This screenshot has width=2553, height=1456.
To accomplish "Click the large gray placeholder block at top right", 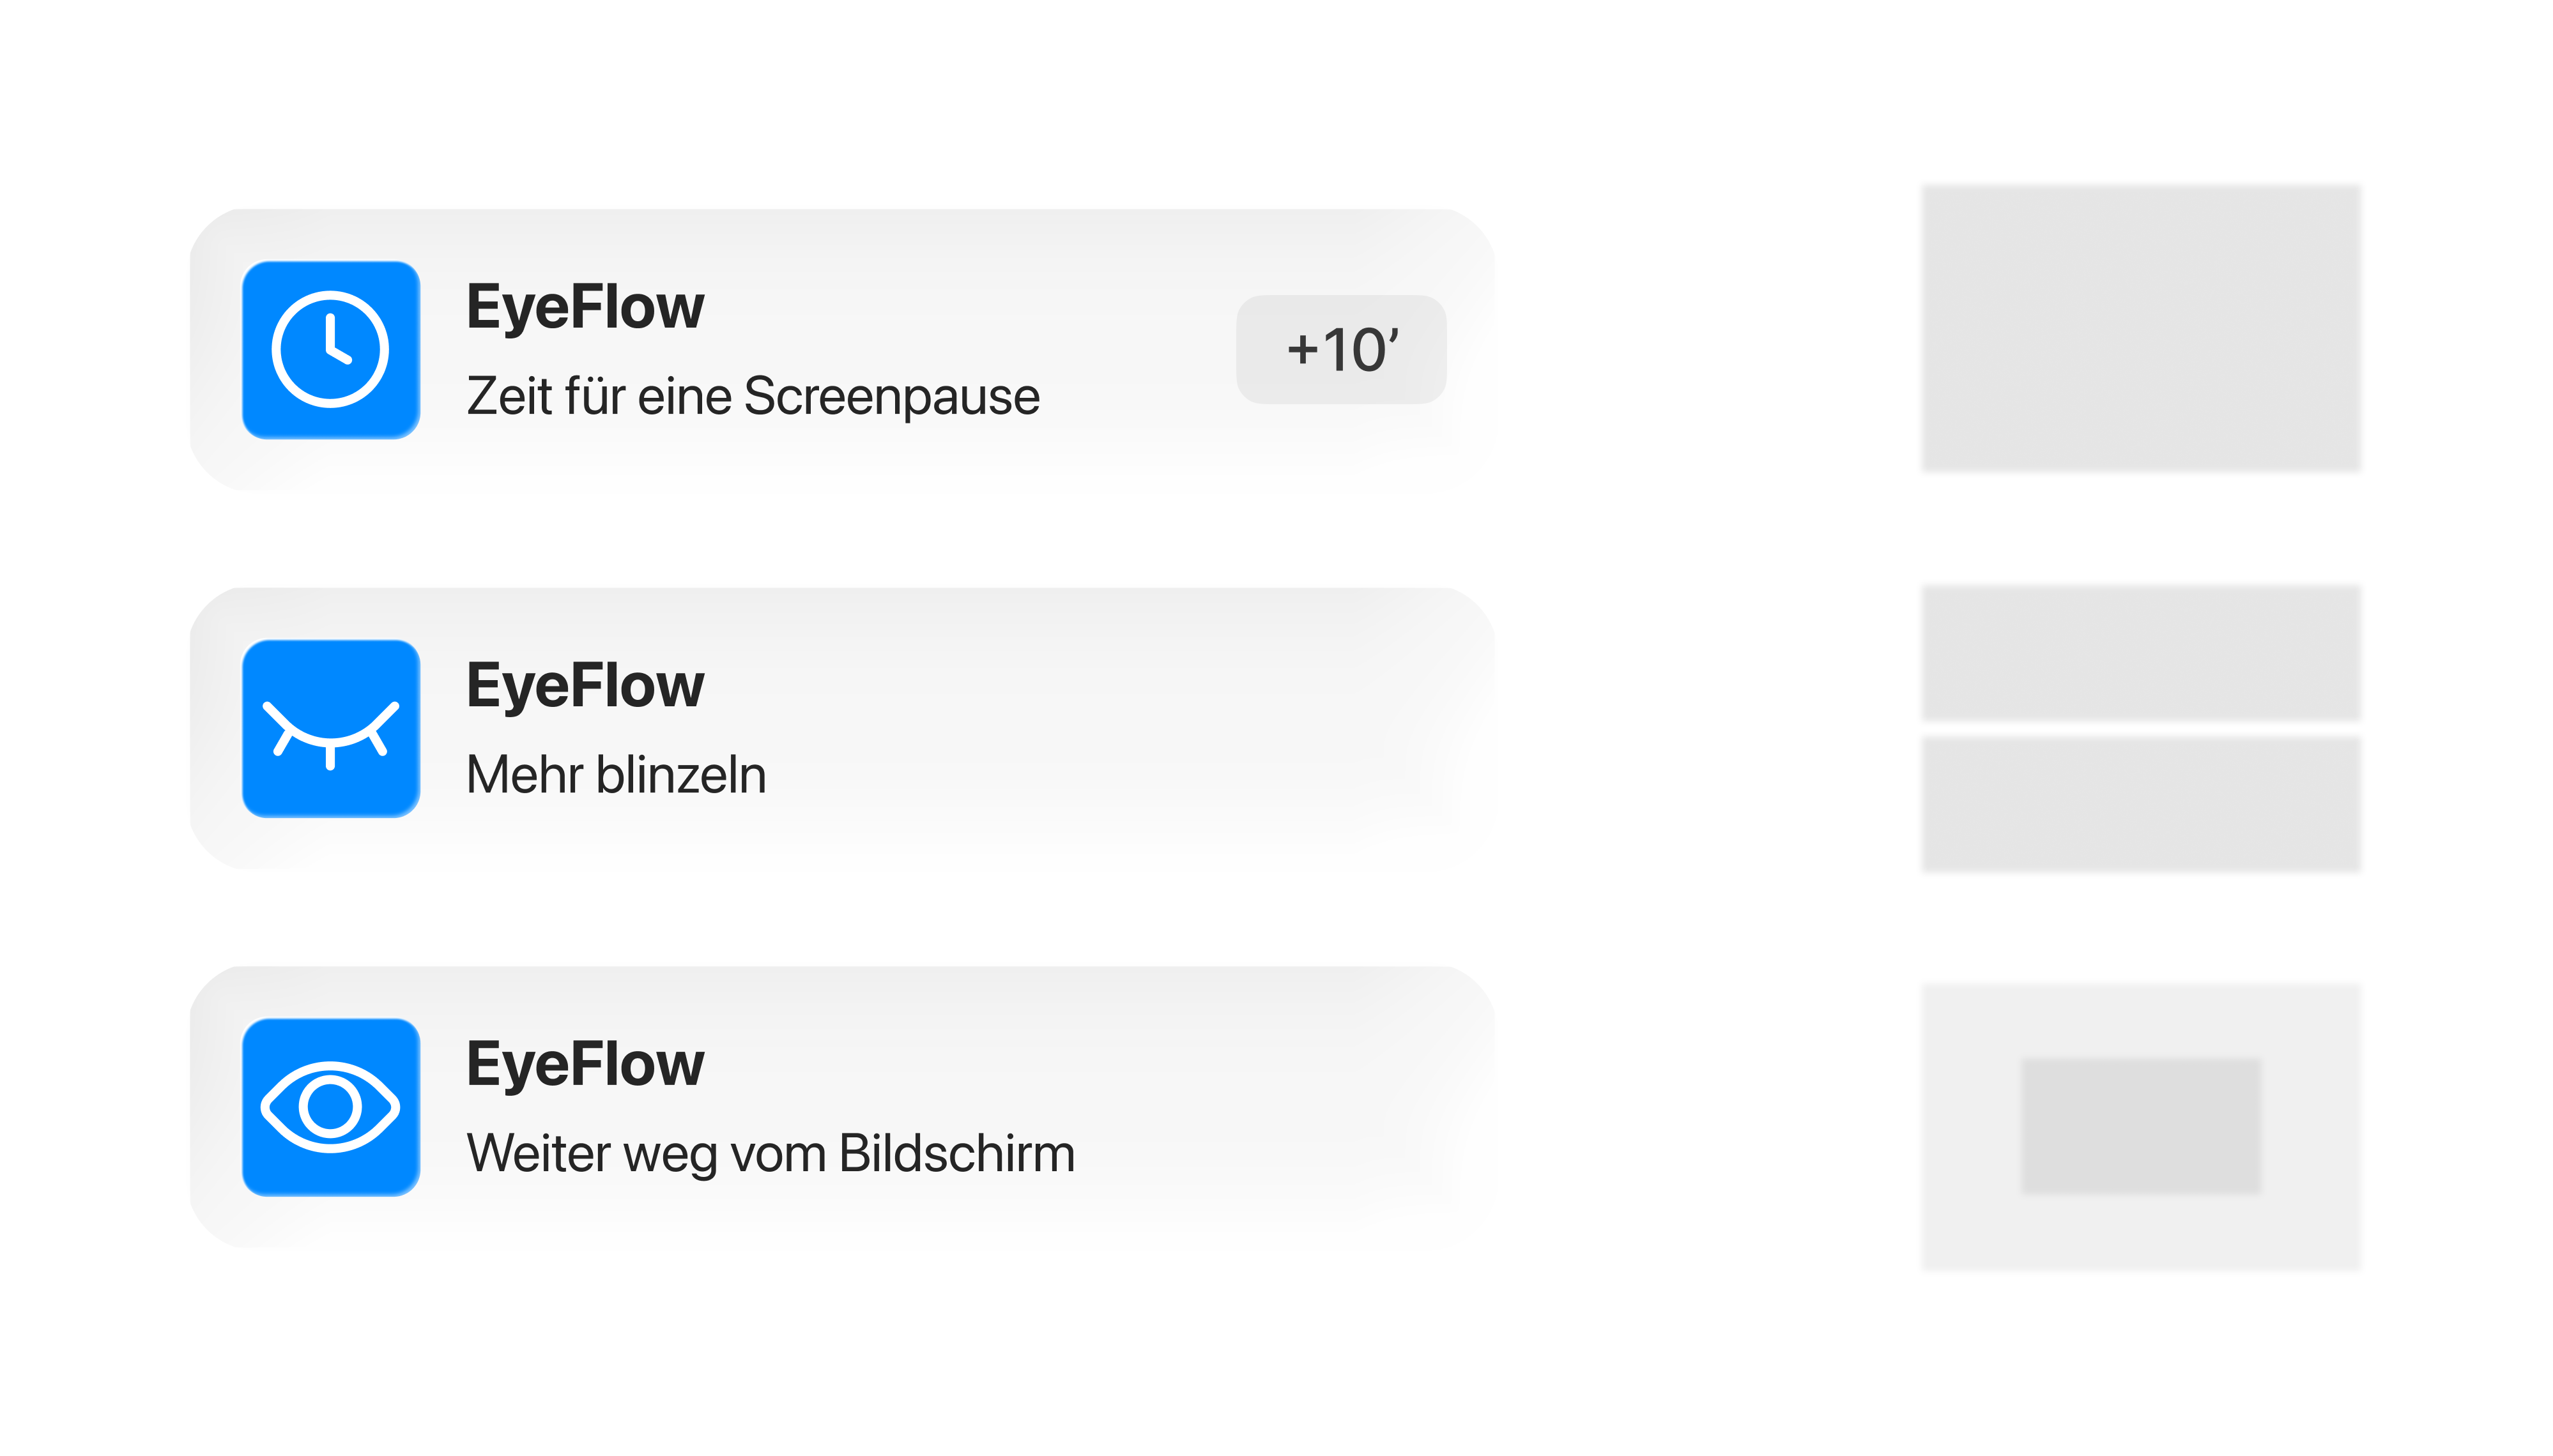I will click(2141, 328).
